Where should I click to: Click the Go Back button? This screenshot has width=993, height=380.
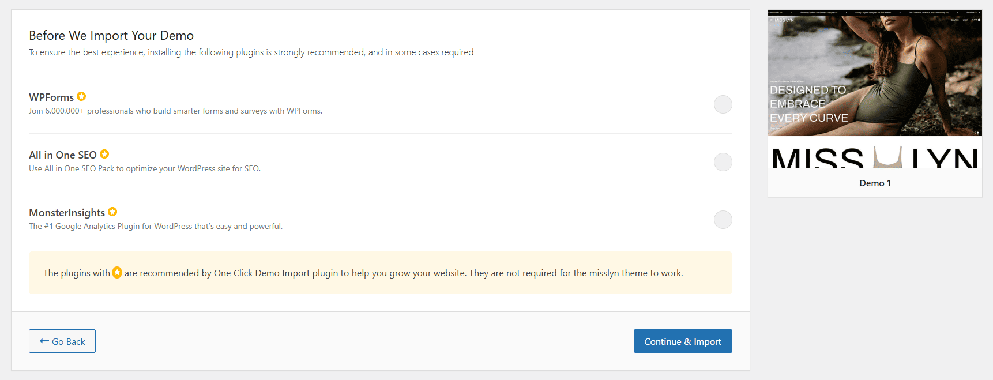point(62,341)
